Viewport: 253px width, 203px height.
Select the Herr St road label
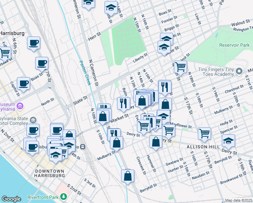pyautogui.click(x=95, y=36)
